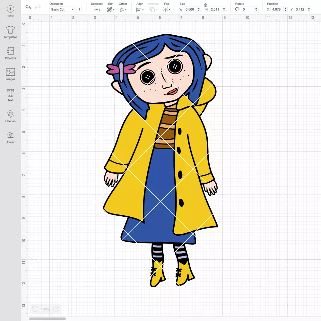Click the Position X value field
Image resolution: width=321 pixels, height=321 pixels.
pos(277,9)
